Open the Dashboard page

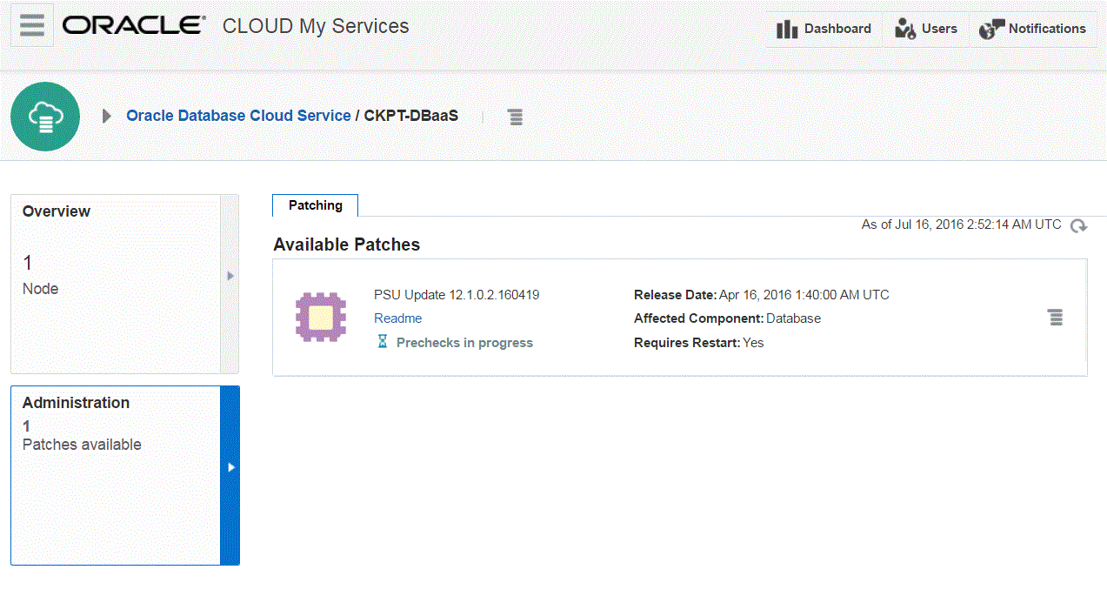tap(824, 29)
